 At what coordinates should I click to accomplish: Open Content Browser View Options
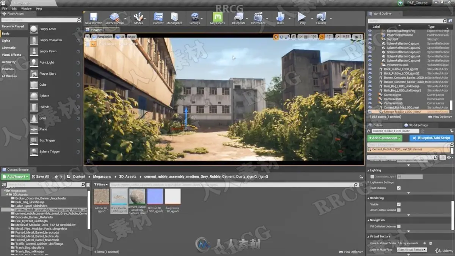(x=351, y=252)
